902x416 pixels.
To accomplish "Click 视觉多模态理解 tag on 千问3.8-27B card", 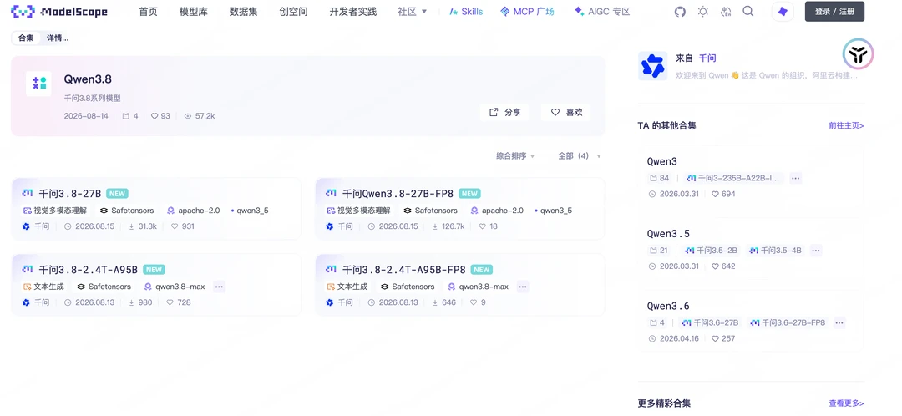I will 54,211.
